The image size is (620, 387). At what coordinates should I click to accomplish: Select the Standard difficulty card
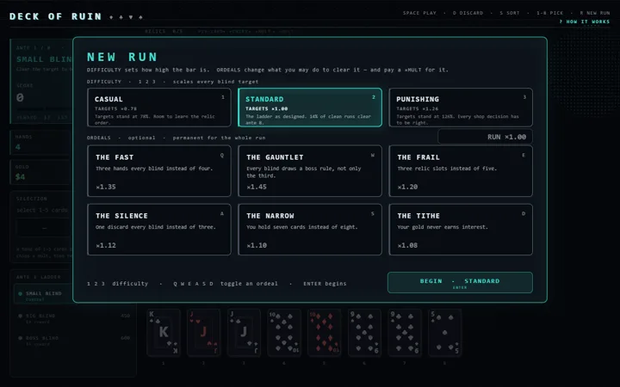coord(310,107)
